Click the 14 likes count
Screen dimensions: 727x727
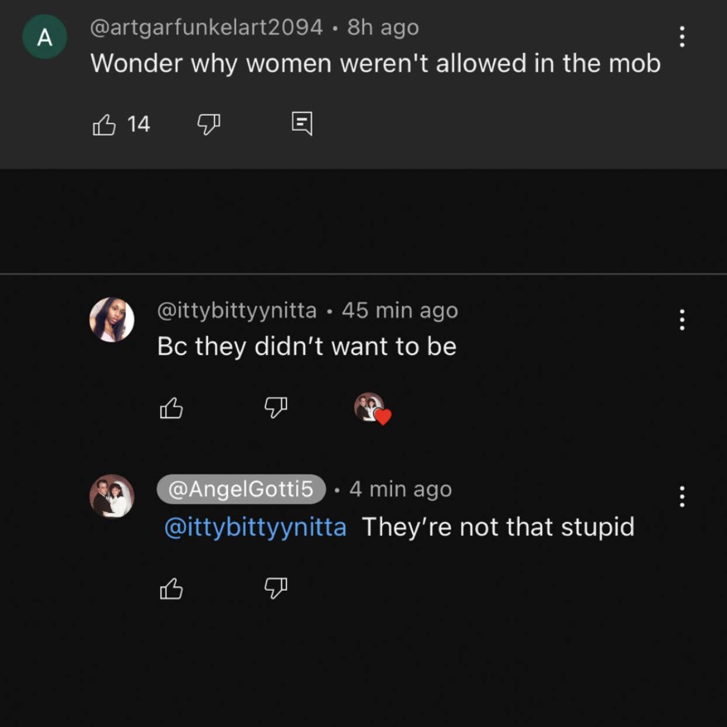click(x=139, y=124)
